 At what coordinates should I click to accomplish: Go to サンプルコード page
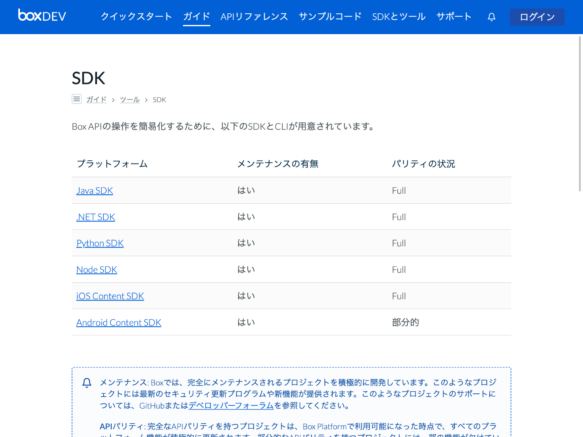pos(330,17)
